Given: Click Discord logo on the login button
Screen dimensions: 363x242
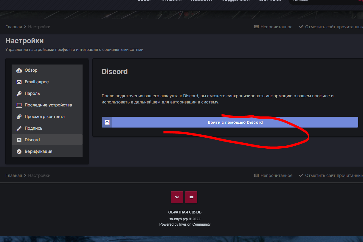Looking at the screenshot, I should point(107,122).
